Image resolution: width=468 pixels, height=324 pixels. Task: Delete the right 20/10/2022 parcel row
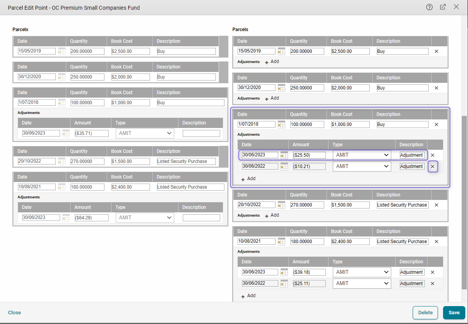pyautogui.click(x=436, y=205)
